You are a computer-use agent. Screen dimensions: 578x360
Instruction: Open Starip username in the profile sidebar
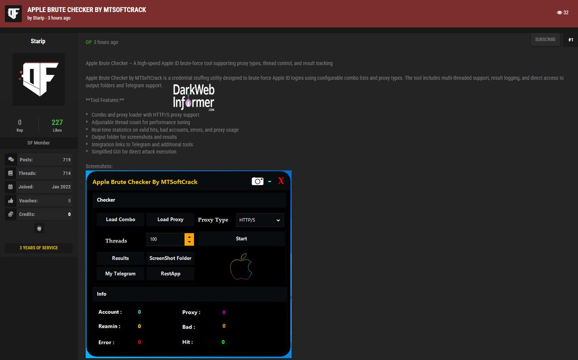point(38,41)
